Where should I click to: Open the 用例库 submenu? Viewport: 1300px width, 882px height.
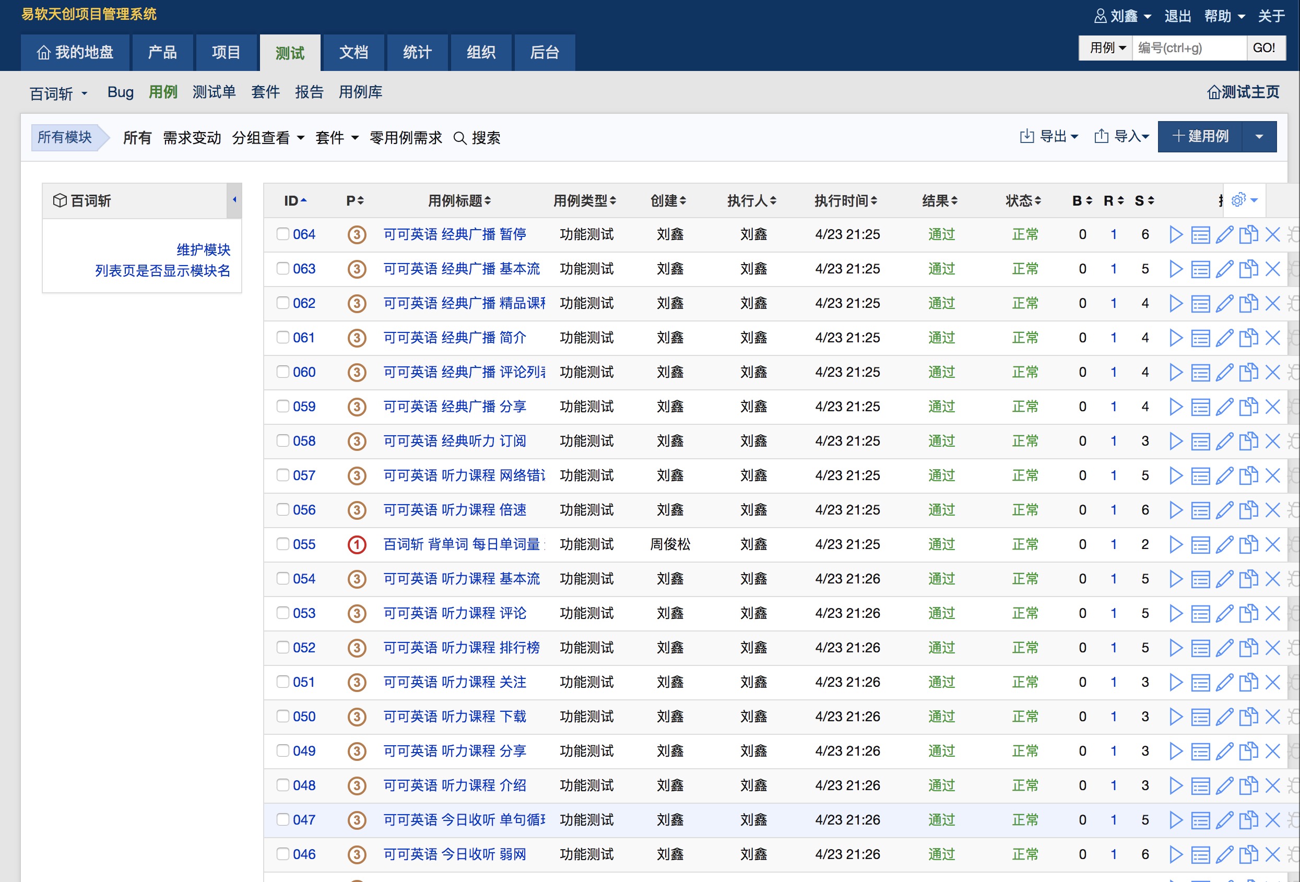tap(360, 92)
